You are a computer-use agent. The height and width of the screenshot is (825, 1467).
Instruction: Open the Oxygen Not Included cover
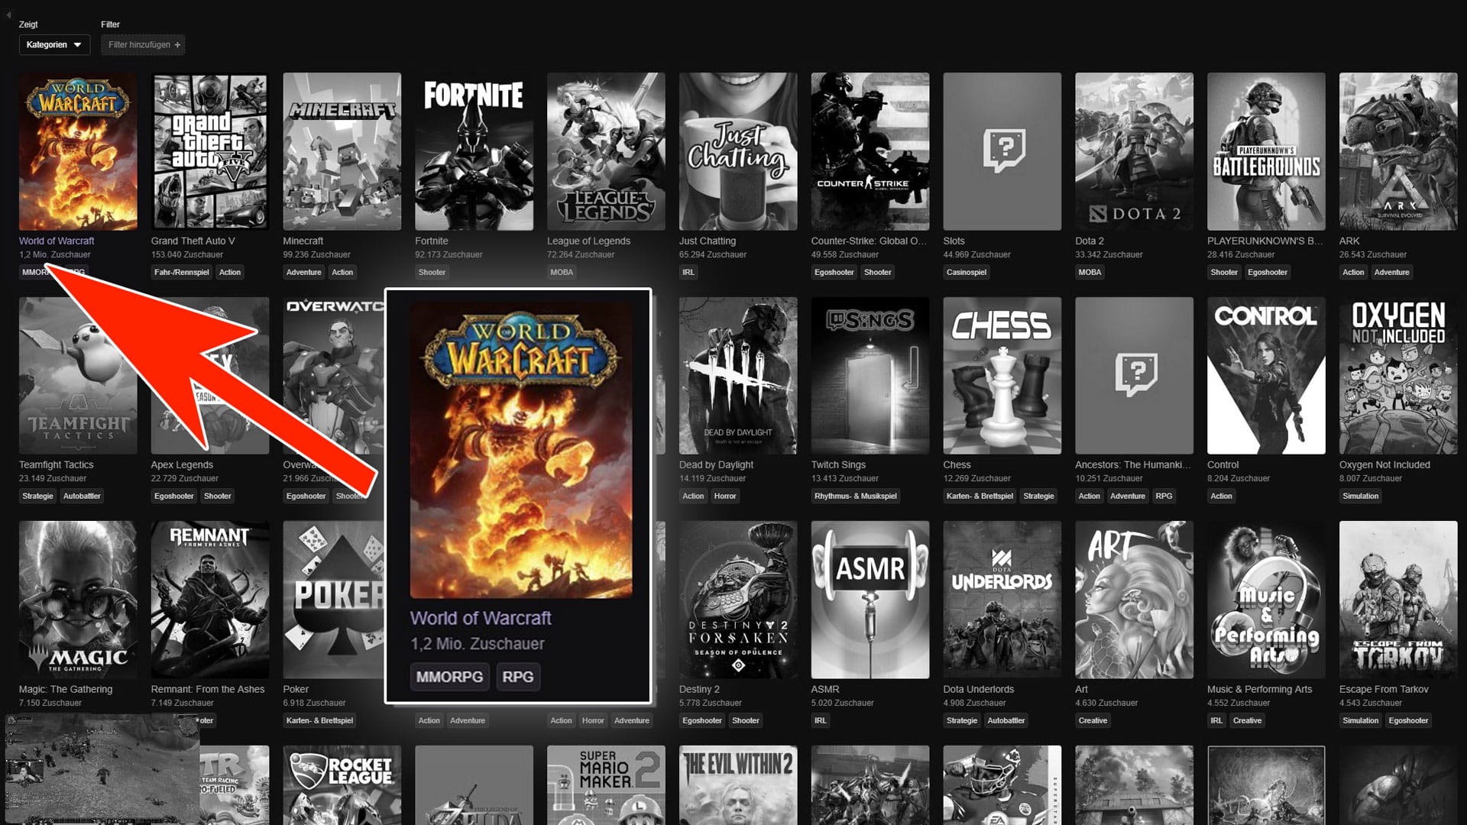tap(1398, 376)
